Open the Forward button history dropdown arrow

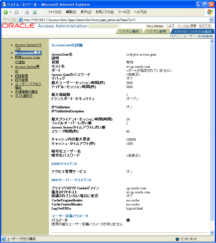pos(21,12)
